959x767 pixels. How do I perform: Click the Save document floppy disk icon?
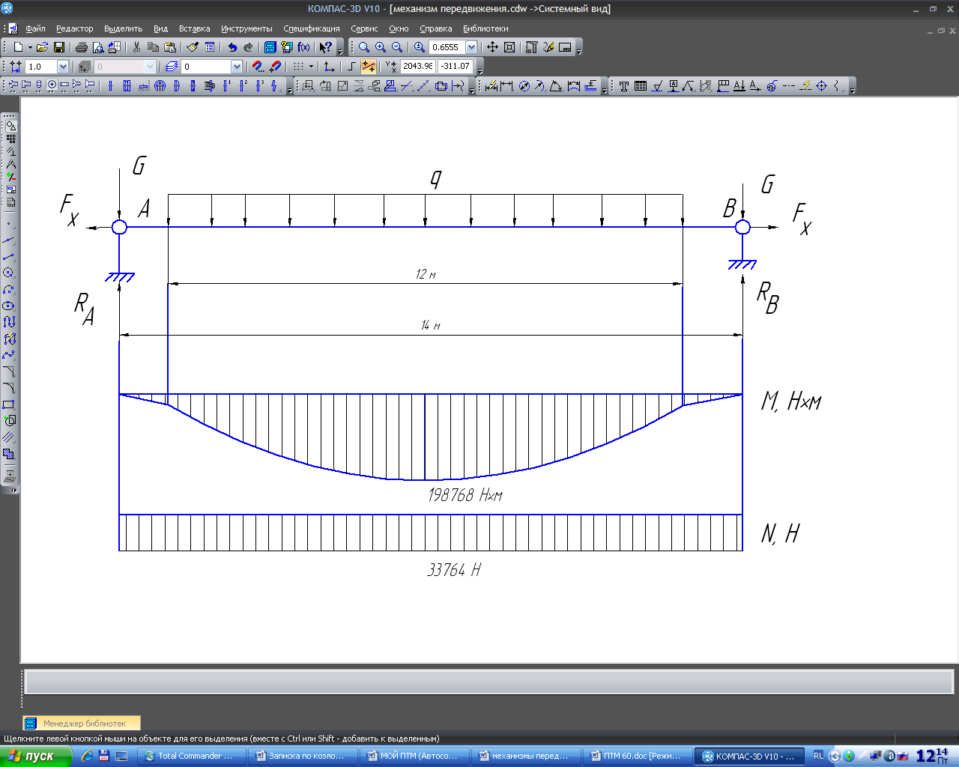tap(59, 47)
